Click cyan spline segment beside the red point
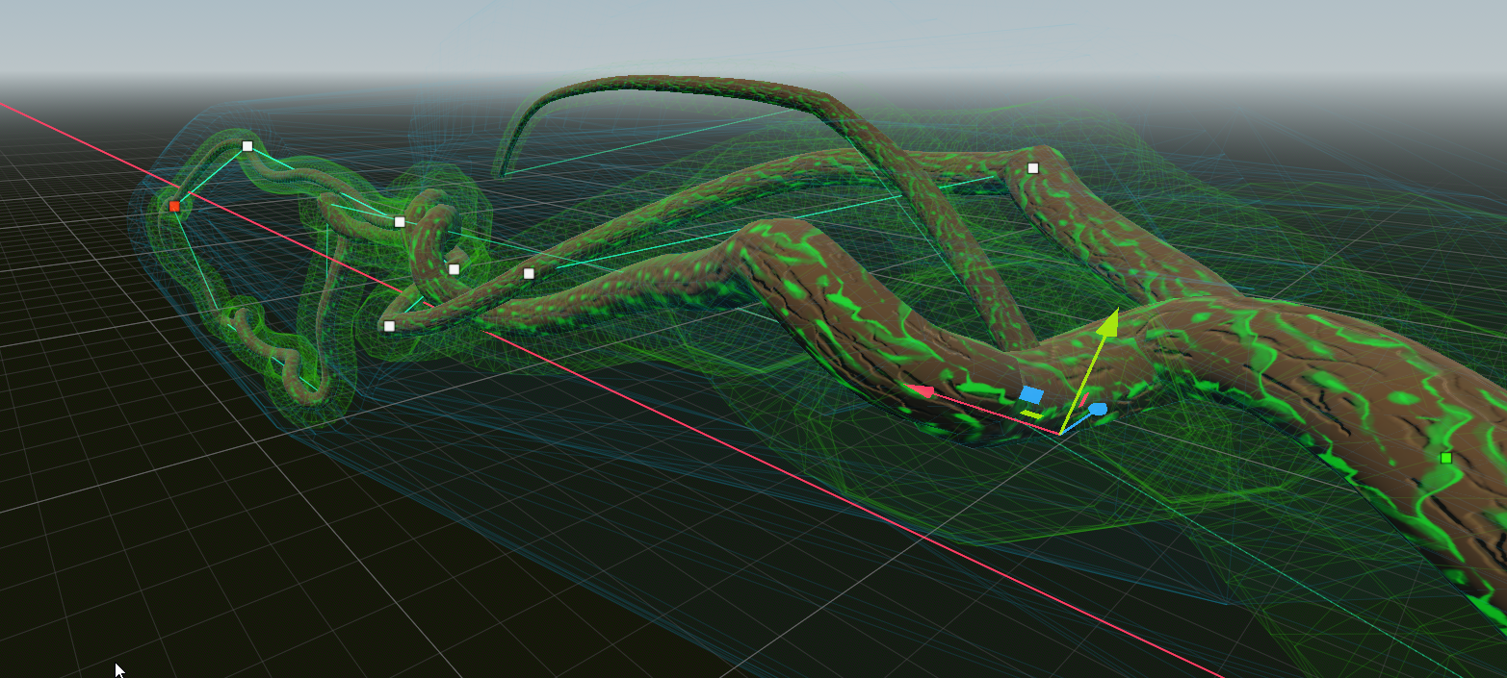Screen dimensions: 1507x678 210,176
